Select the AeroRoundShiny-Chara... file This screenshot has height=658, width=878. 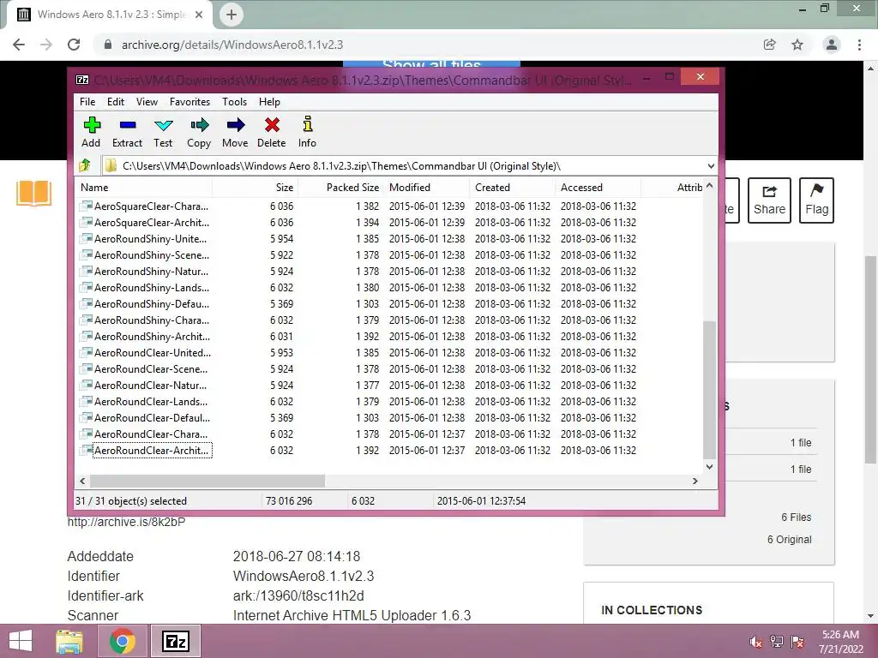(152, 320)
